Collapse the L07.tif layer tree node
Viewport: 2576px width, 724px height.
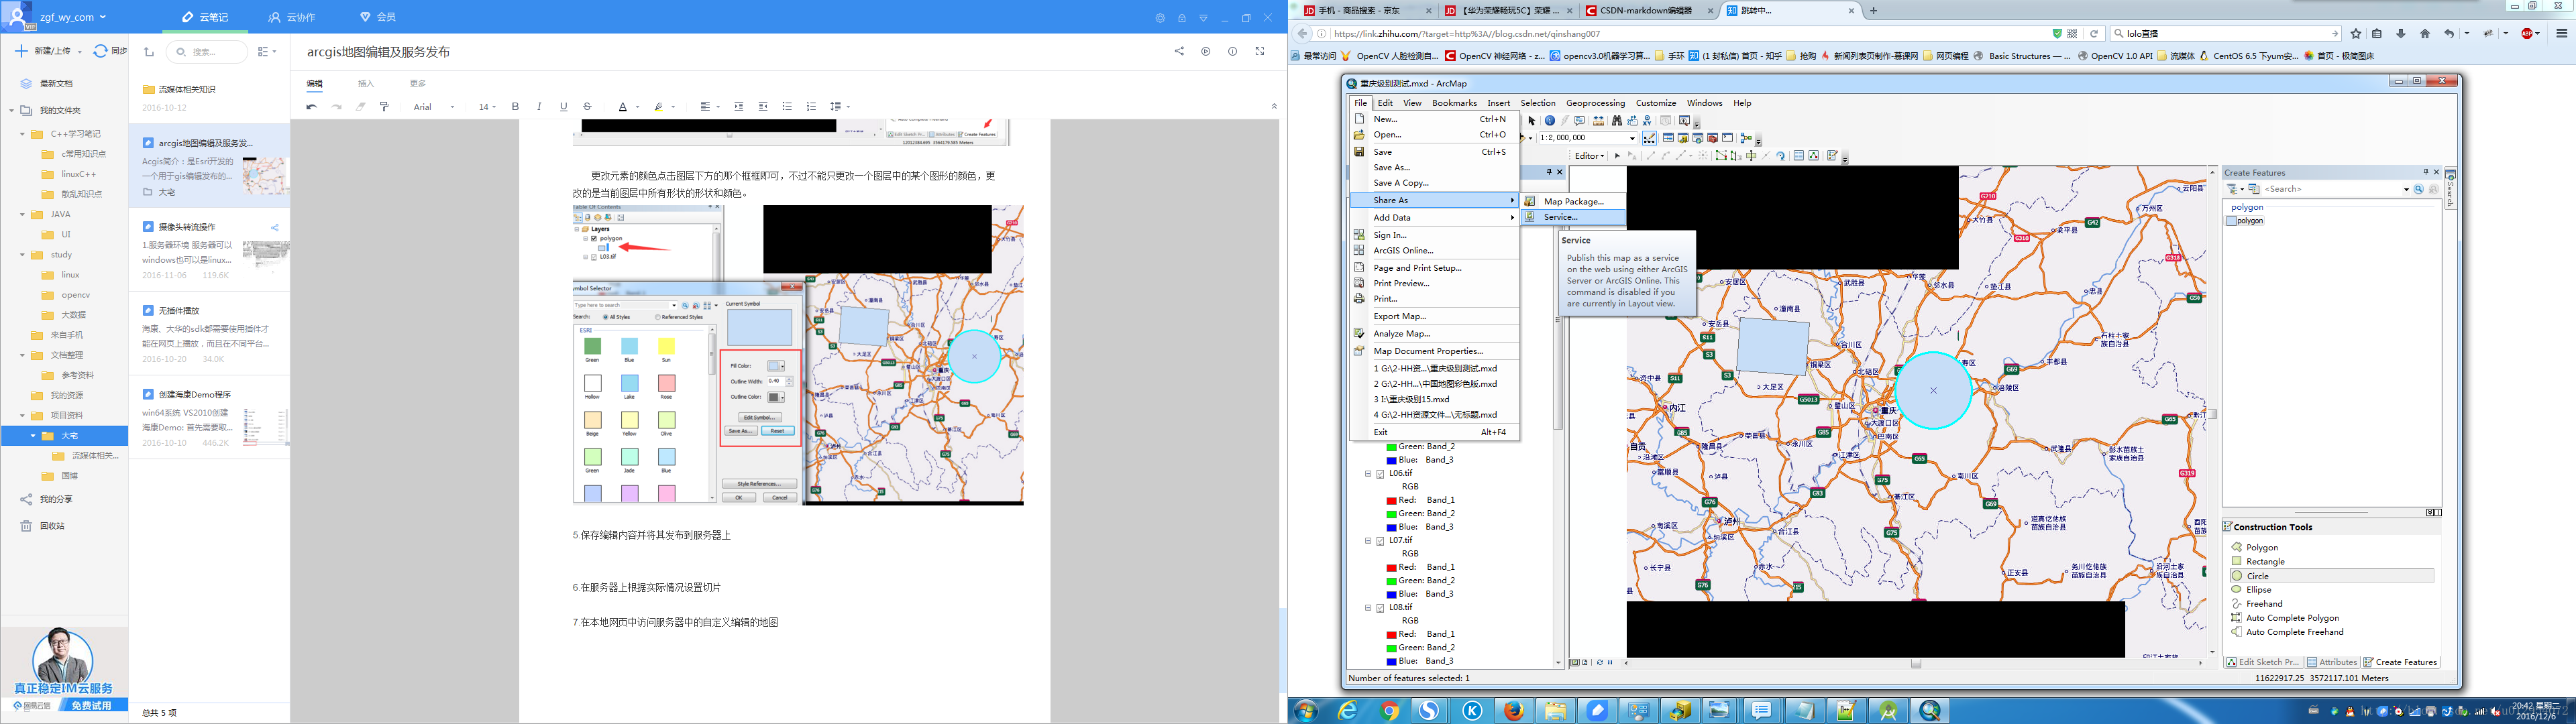1368,541
